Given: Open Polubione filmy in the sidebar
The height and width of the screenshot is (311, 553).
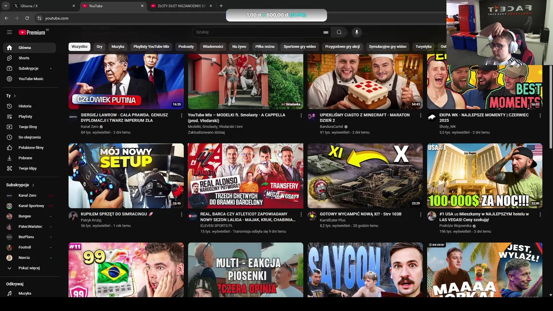Looking at the screenshot, I should [x=29, y=147].
